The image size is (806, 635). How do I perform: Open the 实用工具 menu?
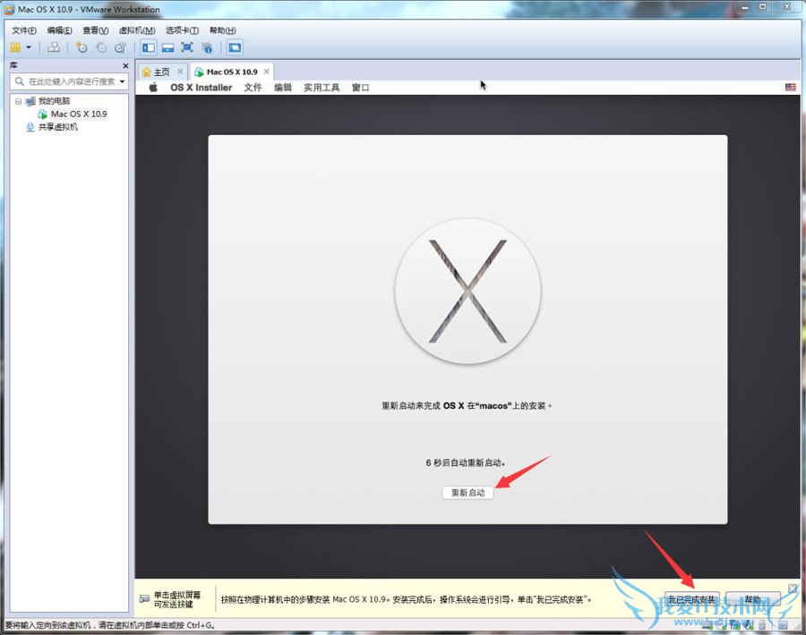(x=322, y=88)
